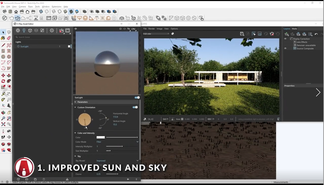Screen dimensions: 324x185
Task: Open Sky Model Improved dropdown
Action: [118, 161]
